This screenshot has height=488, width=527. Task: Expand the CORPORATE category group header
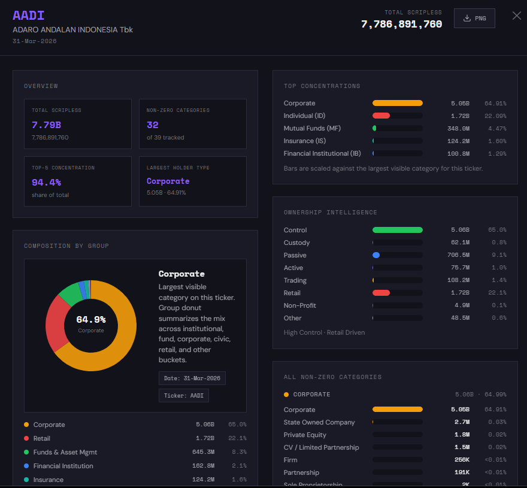(311, 395)
